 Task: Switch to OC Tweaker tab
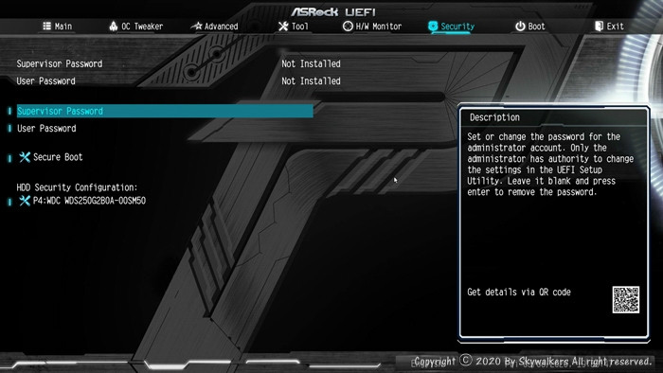(x=135, y=27)
